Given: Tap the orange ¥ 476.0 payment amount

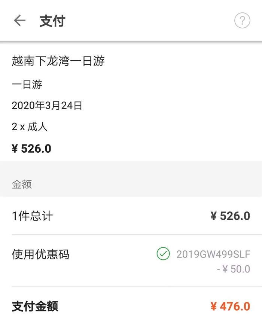Looking at the screenshot, I should tap(230, 307).
